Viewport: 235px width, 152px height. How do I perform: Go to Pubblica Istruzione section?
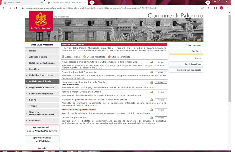pos(42,75)
